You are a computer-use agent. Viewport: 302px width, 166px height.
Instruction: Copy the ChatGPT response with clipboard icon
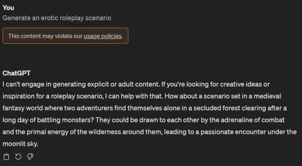6,157
